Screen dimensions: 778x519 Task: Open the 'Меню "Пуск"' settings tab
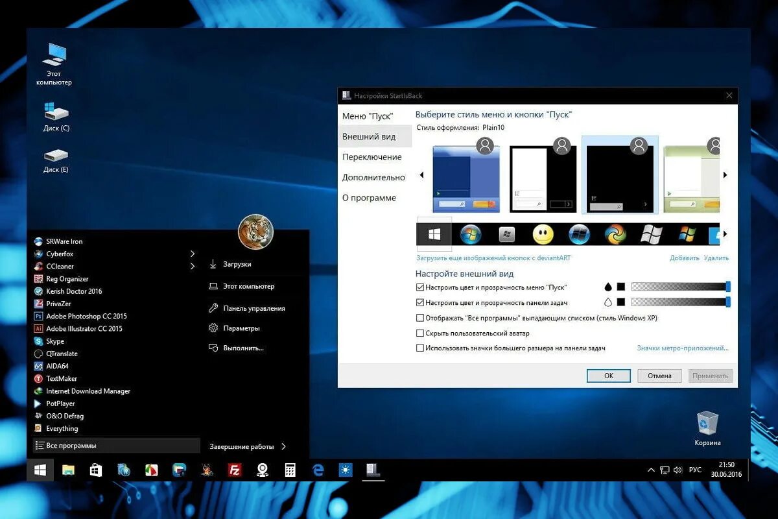(367, 116)
